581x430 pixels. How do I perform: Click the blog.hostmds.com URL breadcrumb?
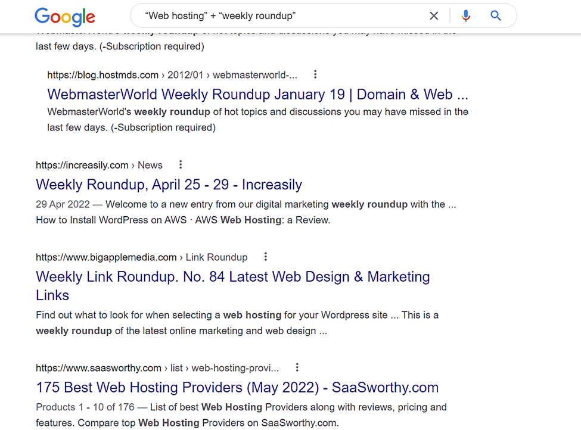coord(172,75)
